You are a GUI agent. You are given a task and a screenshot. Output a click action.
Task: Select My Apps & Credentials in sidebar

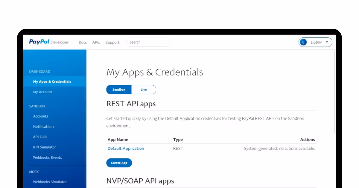[x=55, y=81]
